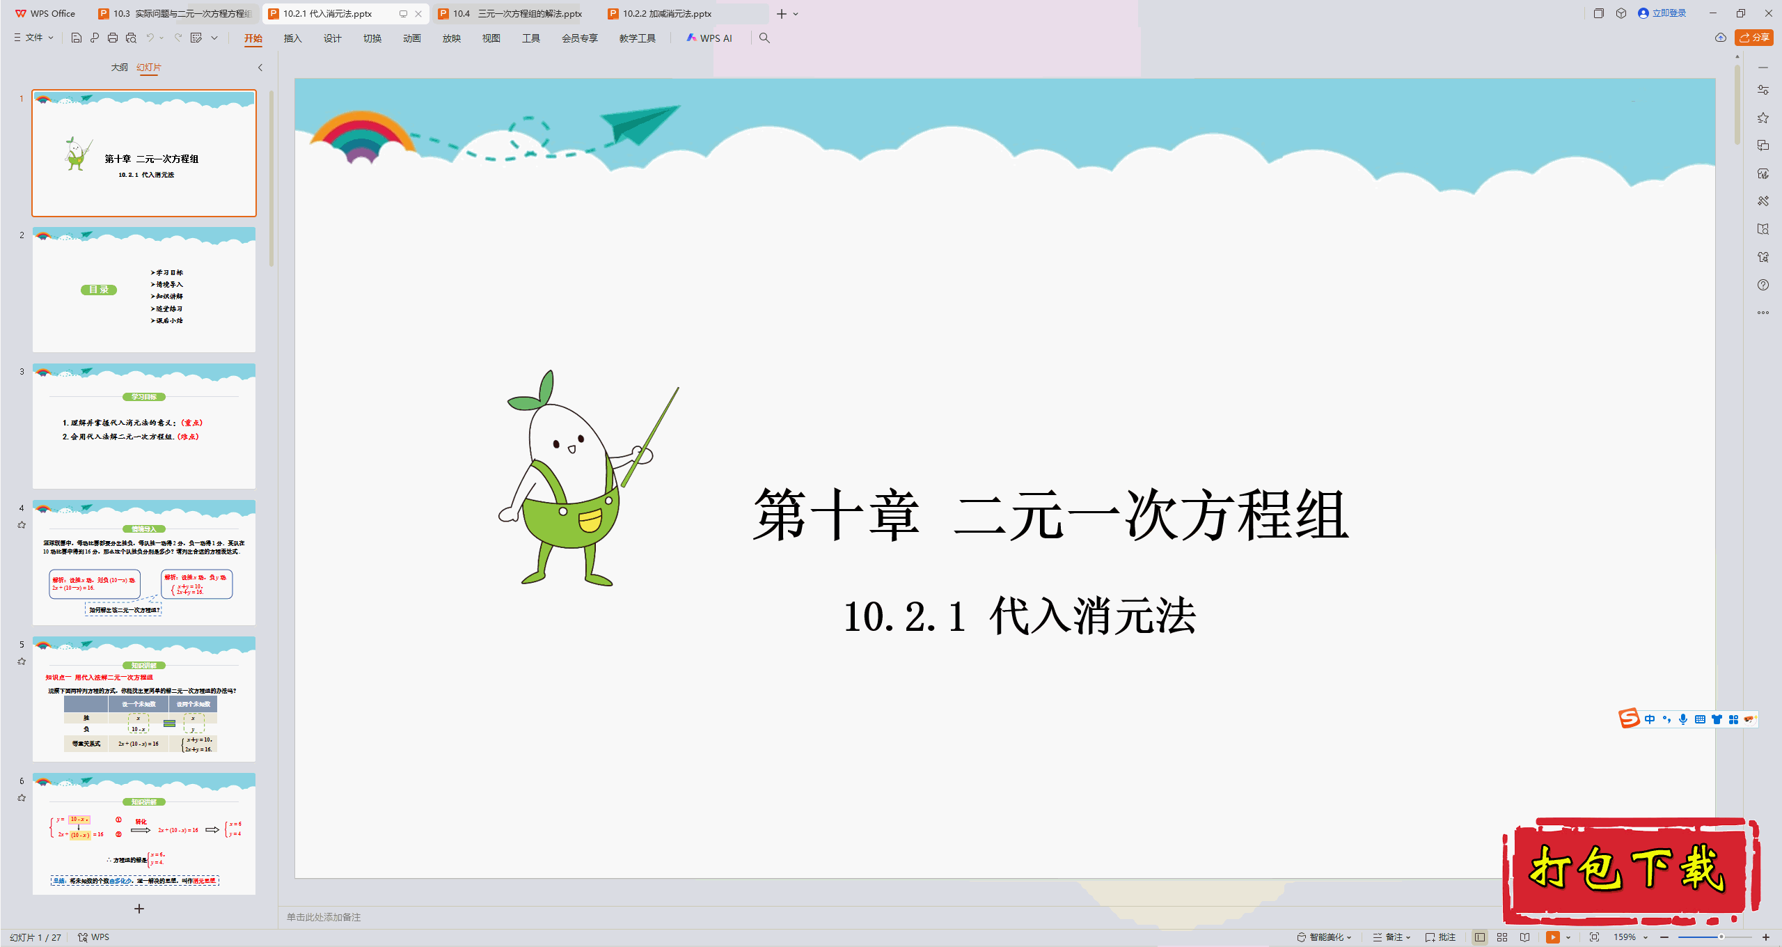
Task: Click the cube icon in title bar
Action: tap(1621, 13)
